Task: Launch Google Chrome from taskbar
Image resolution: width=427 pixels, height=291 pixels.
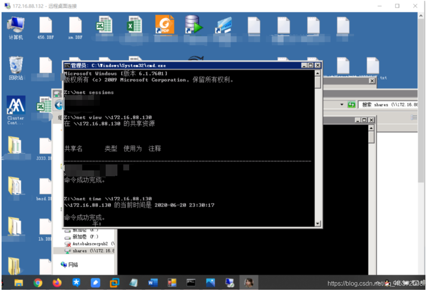Action: click(x=38, y=283)
